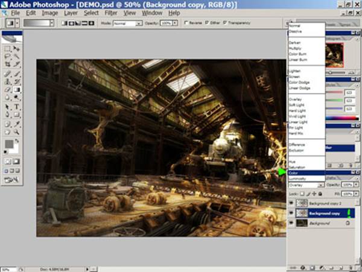Screen dimensions: 362x272
Task: Select the Dodge tool
Action: pyautogui.click(x=16, y=97)
